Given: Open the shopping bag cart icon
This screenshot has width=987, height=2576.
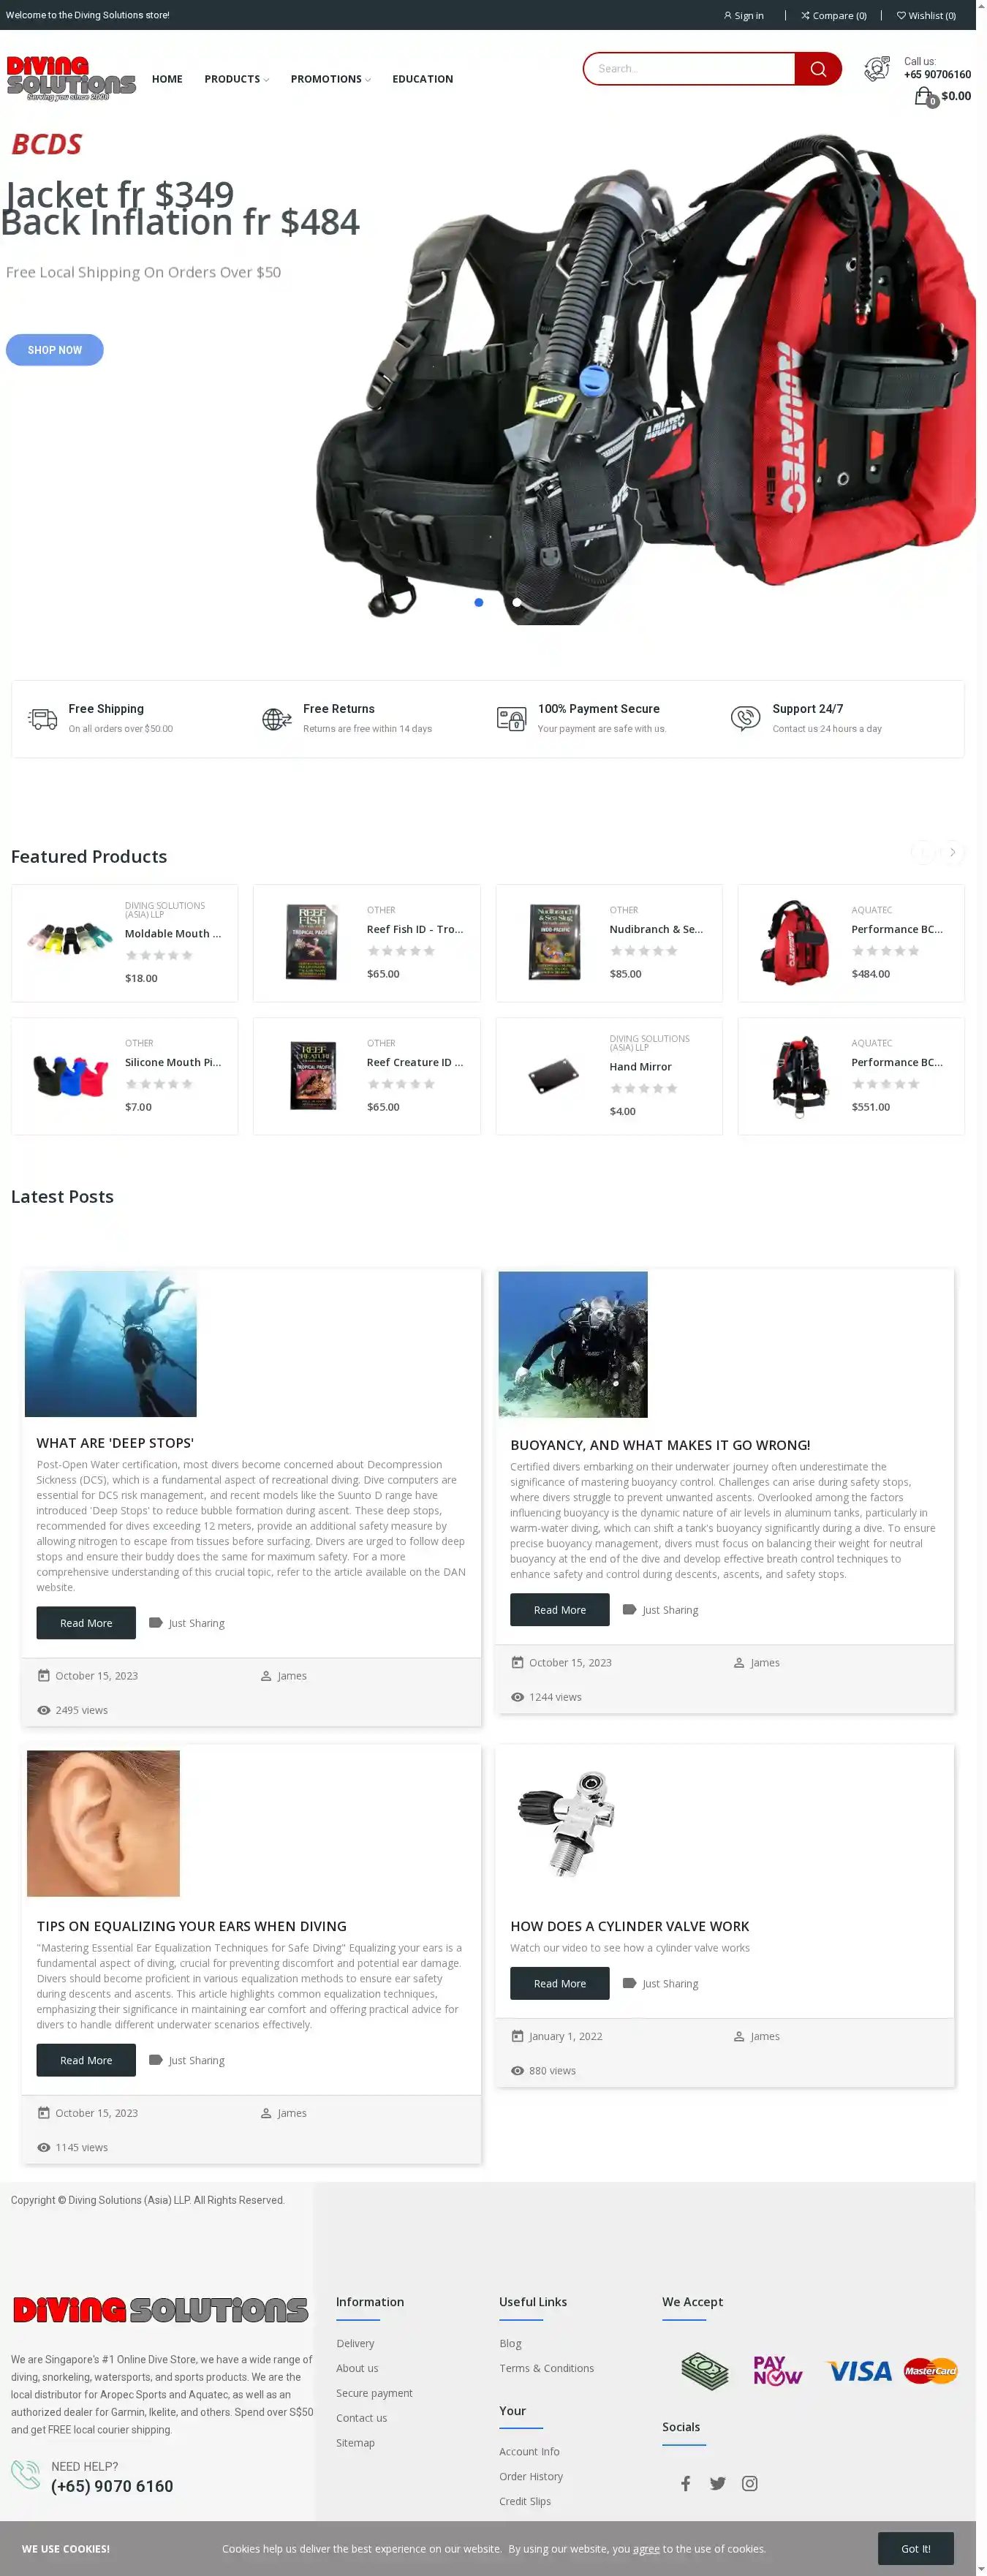Looking at the screenshot, I should (925, 97).
